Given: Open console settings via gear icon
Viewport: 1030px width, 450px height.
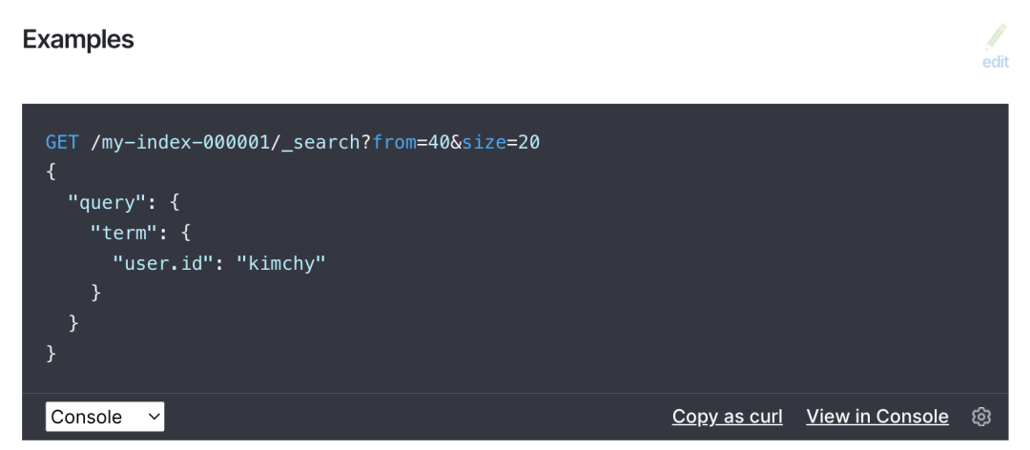Looking at the screenshot, I should tap(981, 417).
